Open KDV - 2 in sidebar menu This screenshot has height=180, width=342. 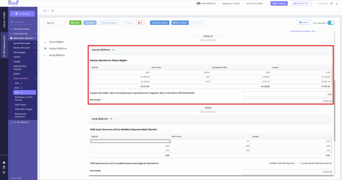tap(19, 88)
